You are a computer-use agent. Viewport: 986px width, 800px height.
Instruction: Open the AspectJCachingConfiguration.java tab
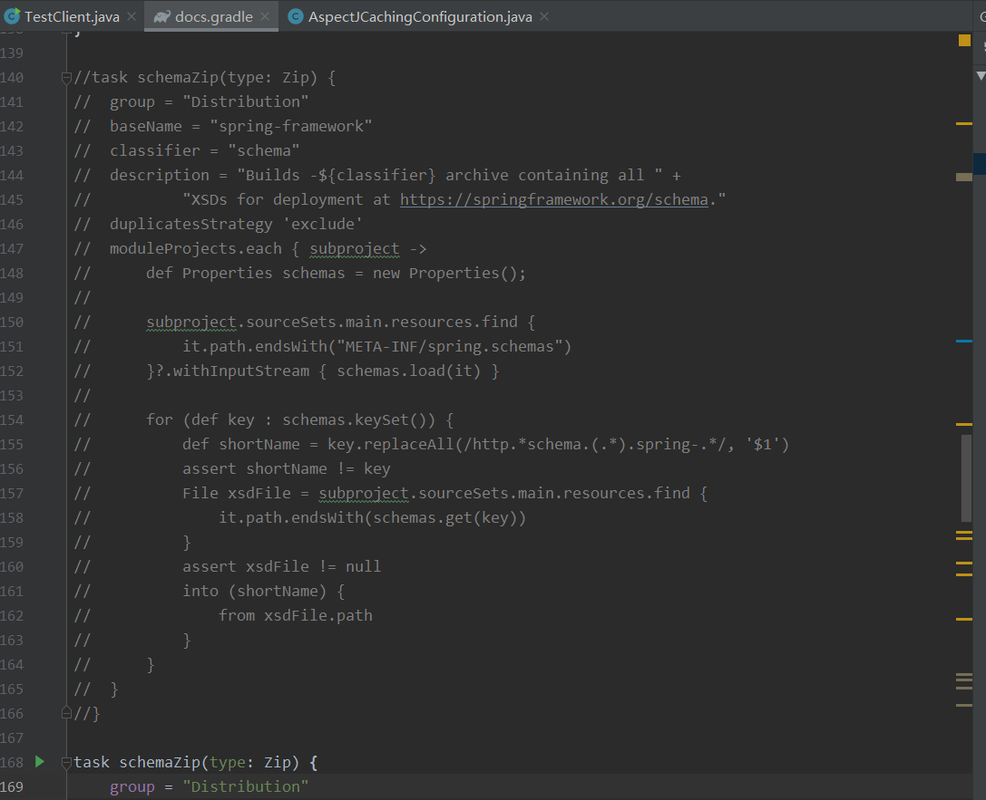click(420, 17)
